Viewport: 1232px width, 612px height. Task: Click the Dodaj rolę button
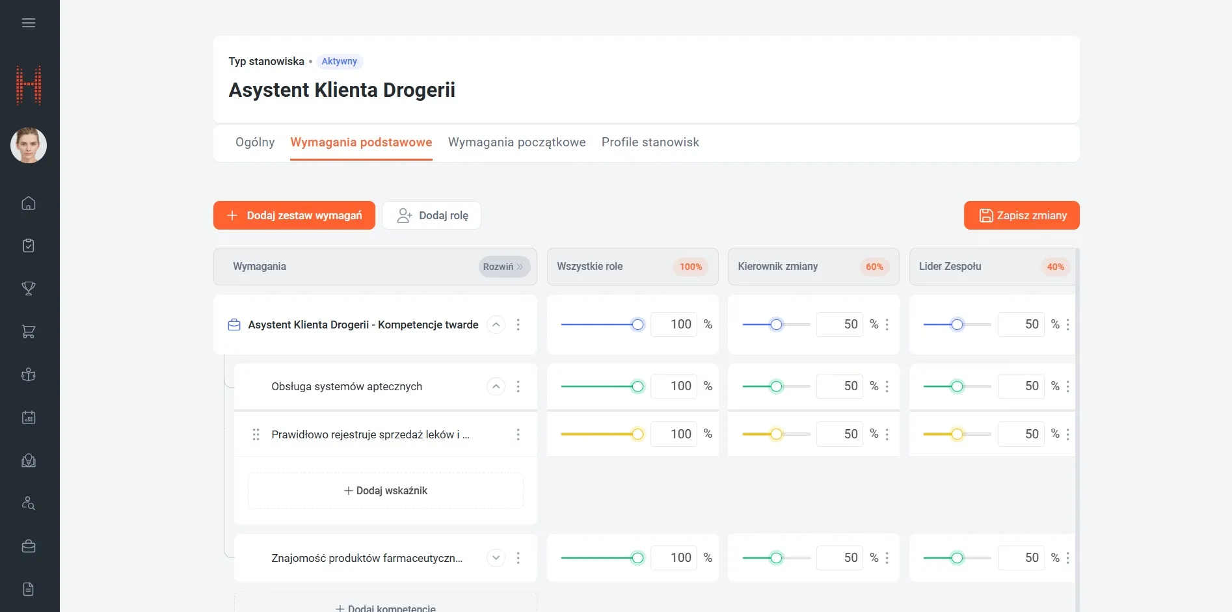432,215
